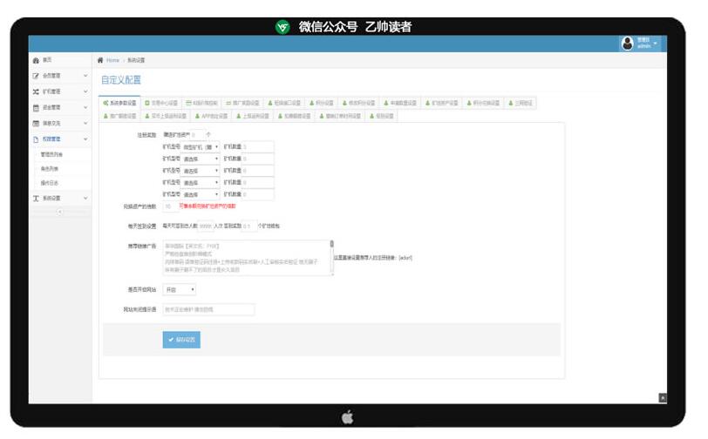Image resolution: width=708 pixels, height=439 pixels.
Task: Collapse the sidebar with the arrow toggle
Action: point(59,212)
